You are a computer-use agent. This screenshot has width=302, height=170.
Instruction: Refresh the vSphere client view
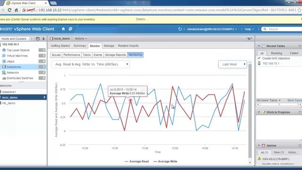coord(180,29)
